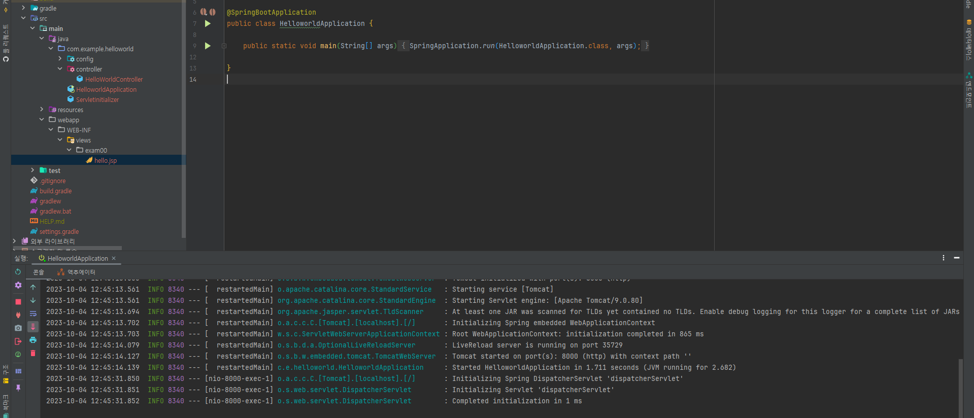Open the 구조 tool window tab
974x418 pixels.
pos(6,373)
